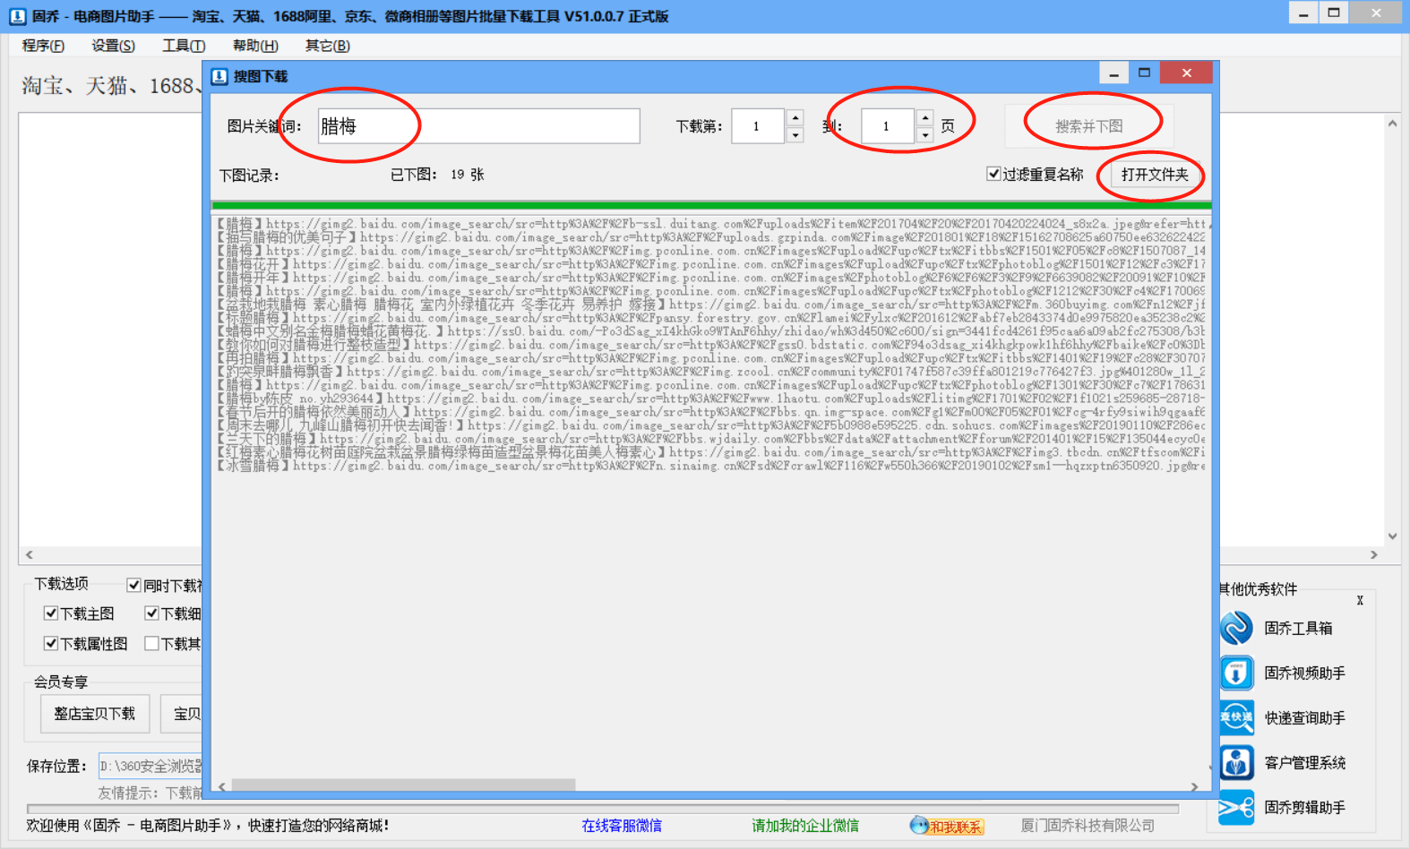This screenshot has width=1410, height=849.
Task: Select the 腊梅花开 log entry
Action: pyautogui.click(x=711, y=264)
